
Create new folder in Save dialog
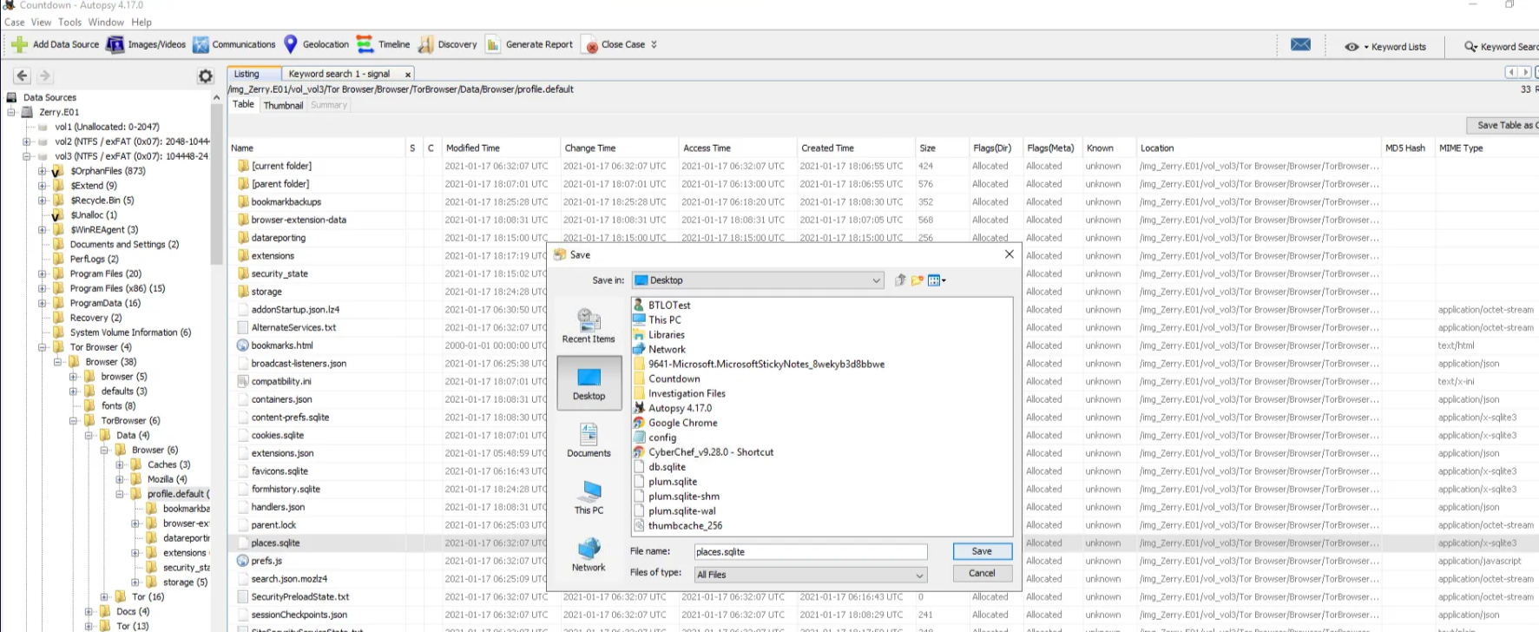[917, 280]
